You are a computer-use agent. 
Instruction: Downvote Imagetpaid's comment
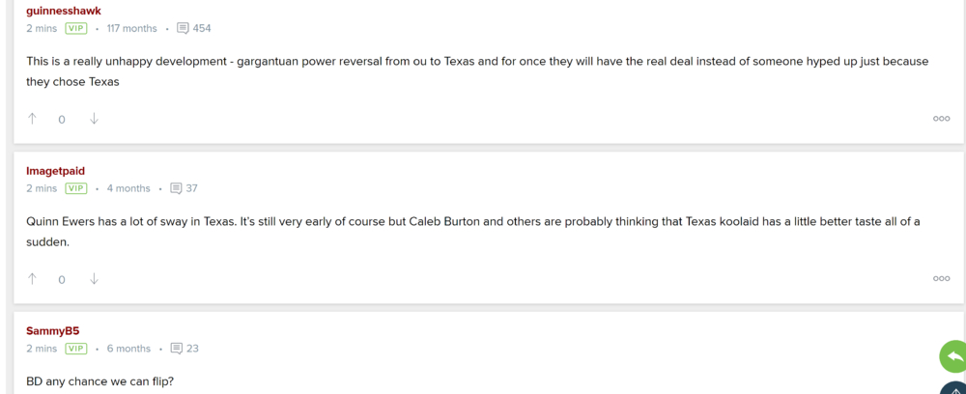tap(94, 279)
